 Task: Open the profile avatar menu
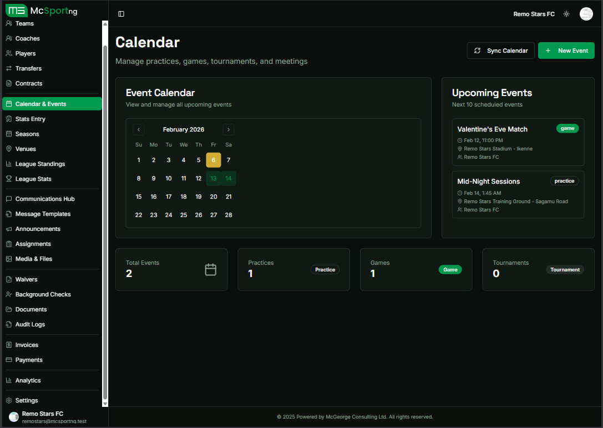click(586, 13)
